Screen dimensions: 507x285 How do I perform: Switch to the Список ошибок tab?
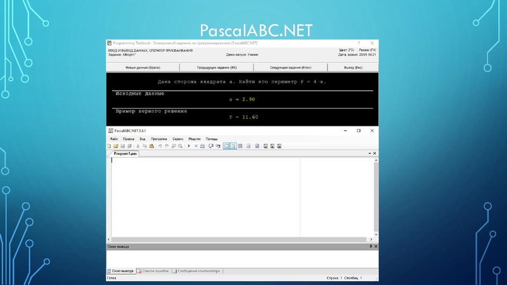click(x=153, y=271)
